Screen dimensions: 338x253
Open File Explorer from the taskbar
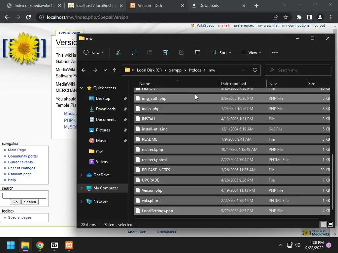point(25,245)
